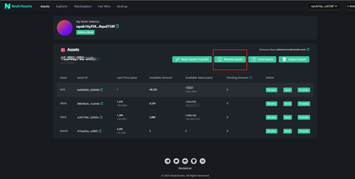
Task: Copy the NOSTR asset ID
Action: pos(100,131)
